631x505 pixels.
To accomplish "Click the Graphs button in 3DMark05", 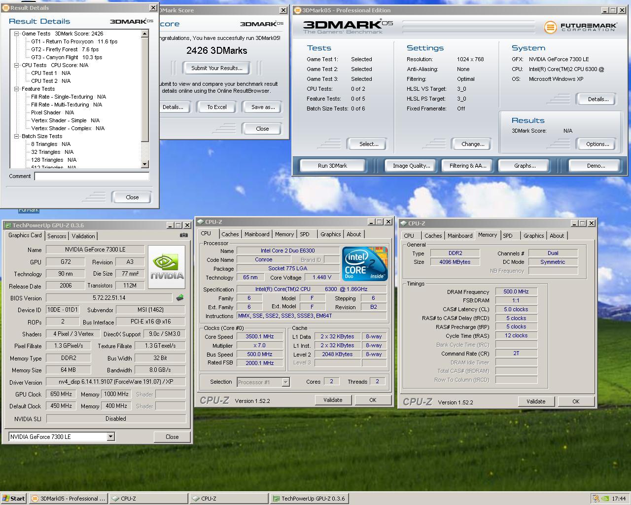I will [x=525, y=166].
